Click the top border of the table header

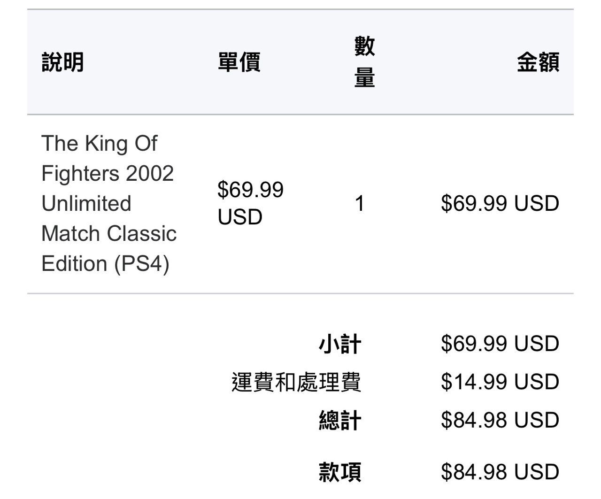coord(300,9)
